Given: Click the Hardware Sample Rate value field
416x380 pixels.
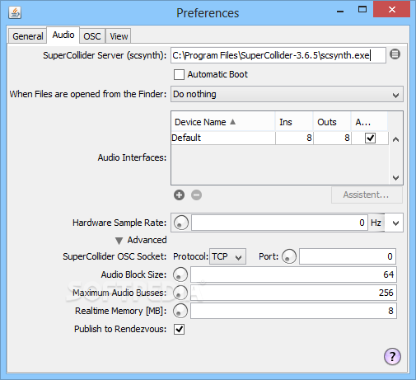Looking at the screenshot, I should click(279, 223).
